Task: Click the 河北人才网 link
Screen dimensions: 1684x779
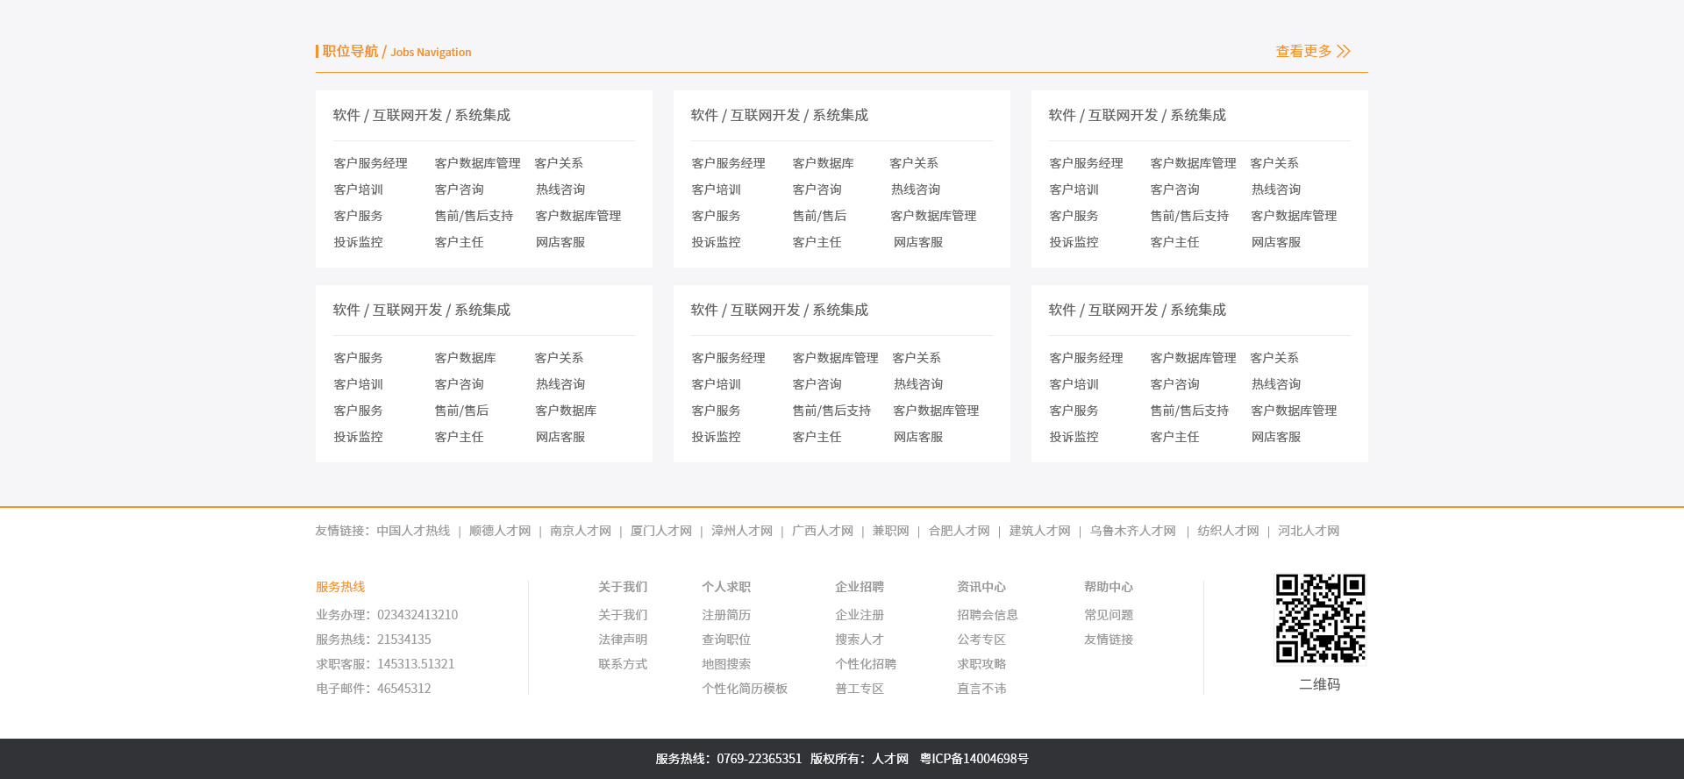Action: coord(1309,531)
